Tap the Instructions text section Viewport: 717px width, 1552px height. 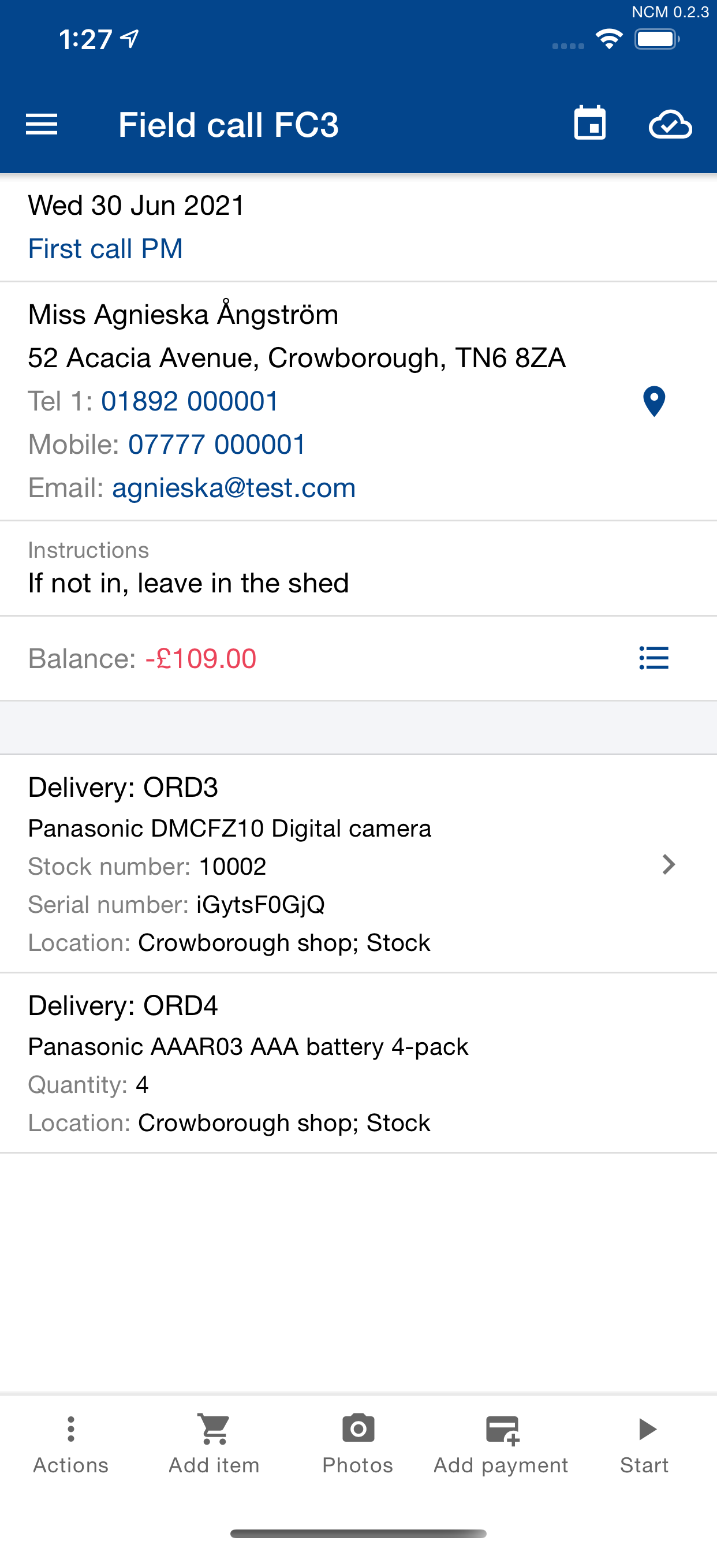[358, 568]
